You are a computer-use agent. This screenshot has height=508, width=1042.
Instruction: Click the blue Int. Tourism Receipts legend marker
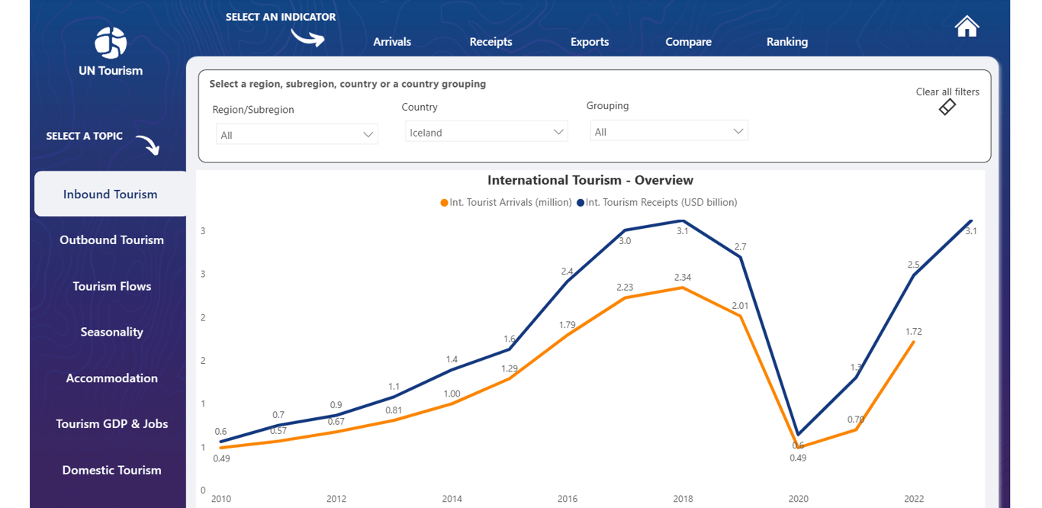[580, 203]
